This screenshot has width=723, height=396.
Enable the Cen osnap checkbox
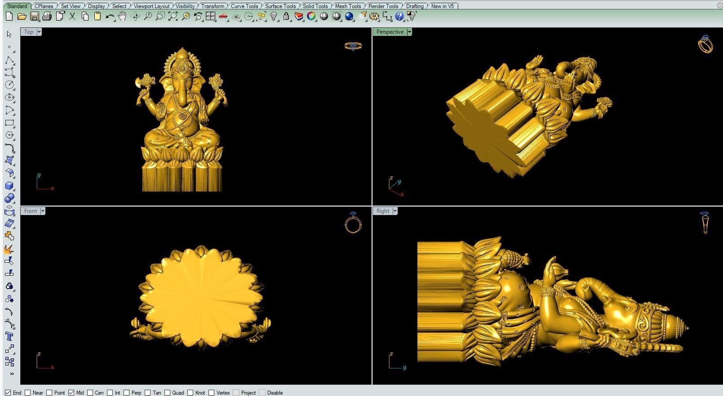click(x=90, y=392)
